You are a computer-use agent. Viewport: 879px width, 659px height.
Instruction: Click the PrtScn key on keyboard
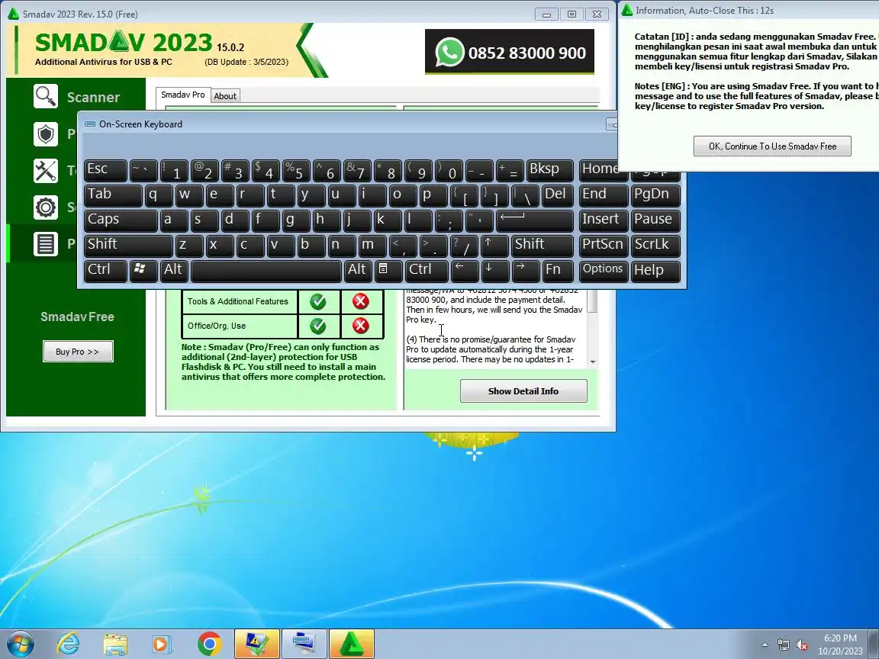click(x=603, y=246)
